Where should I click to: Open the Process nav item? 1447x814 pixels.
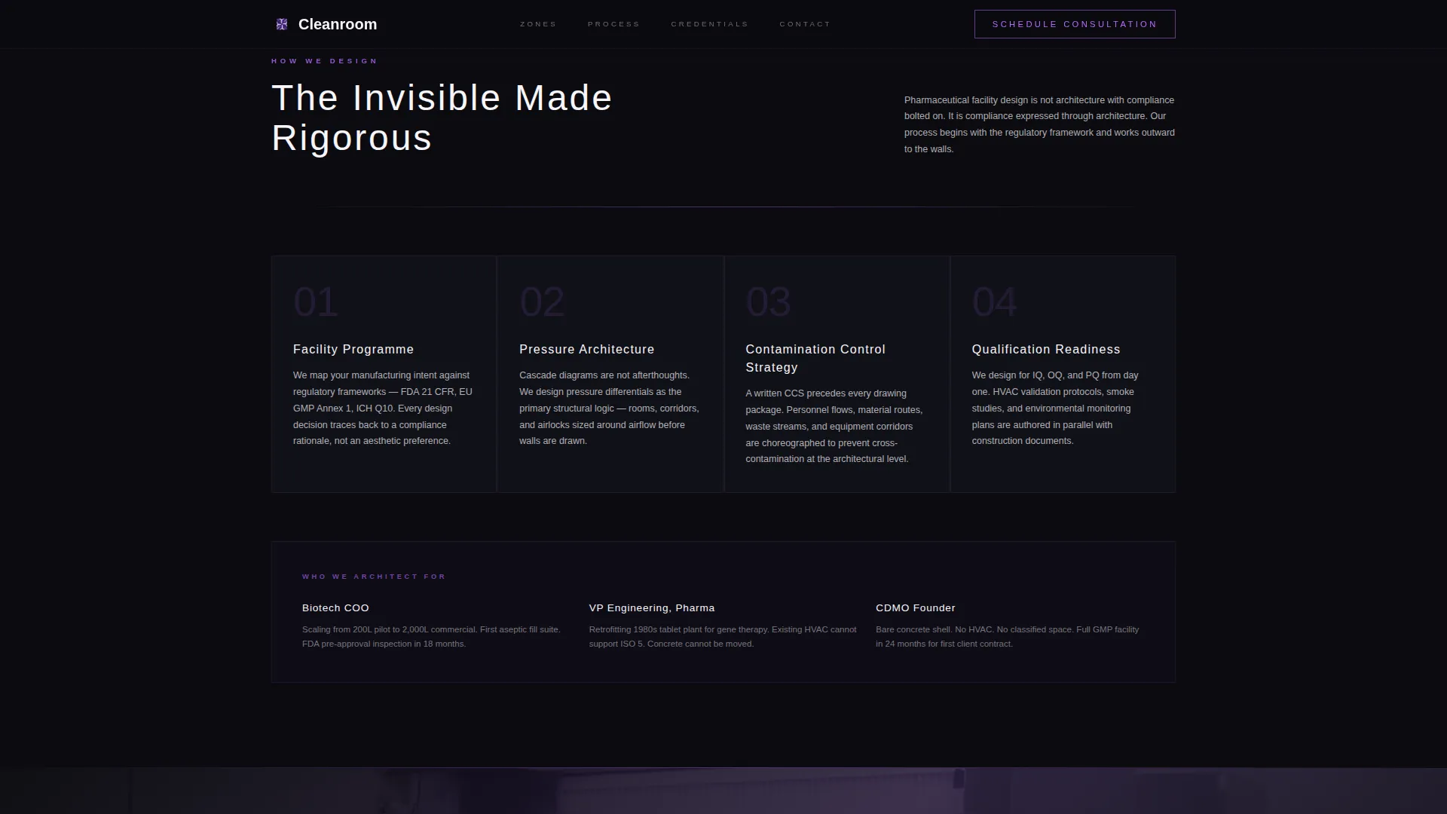point(613,24)
